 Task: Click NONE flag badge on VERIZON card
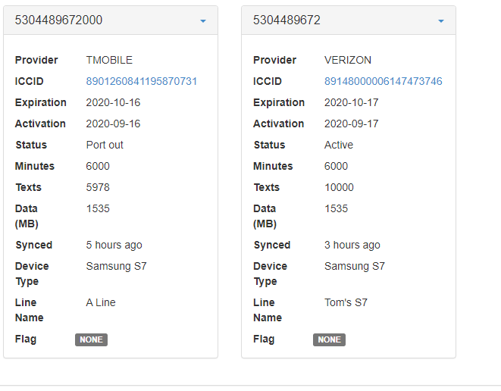point(329,339)
